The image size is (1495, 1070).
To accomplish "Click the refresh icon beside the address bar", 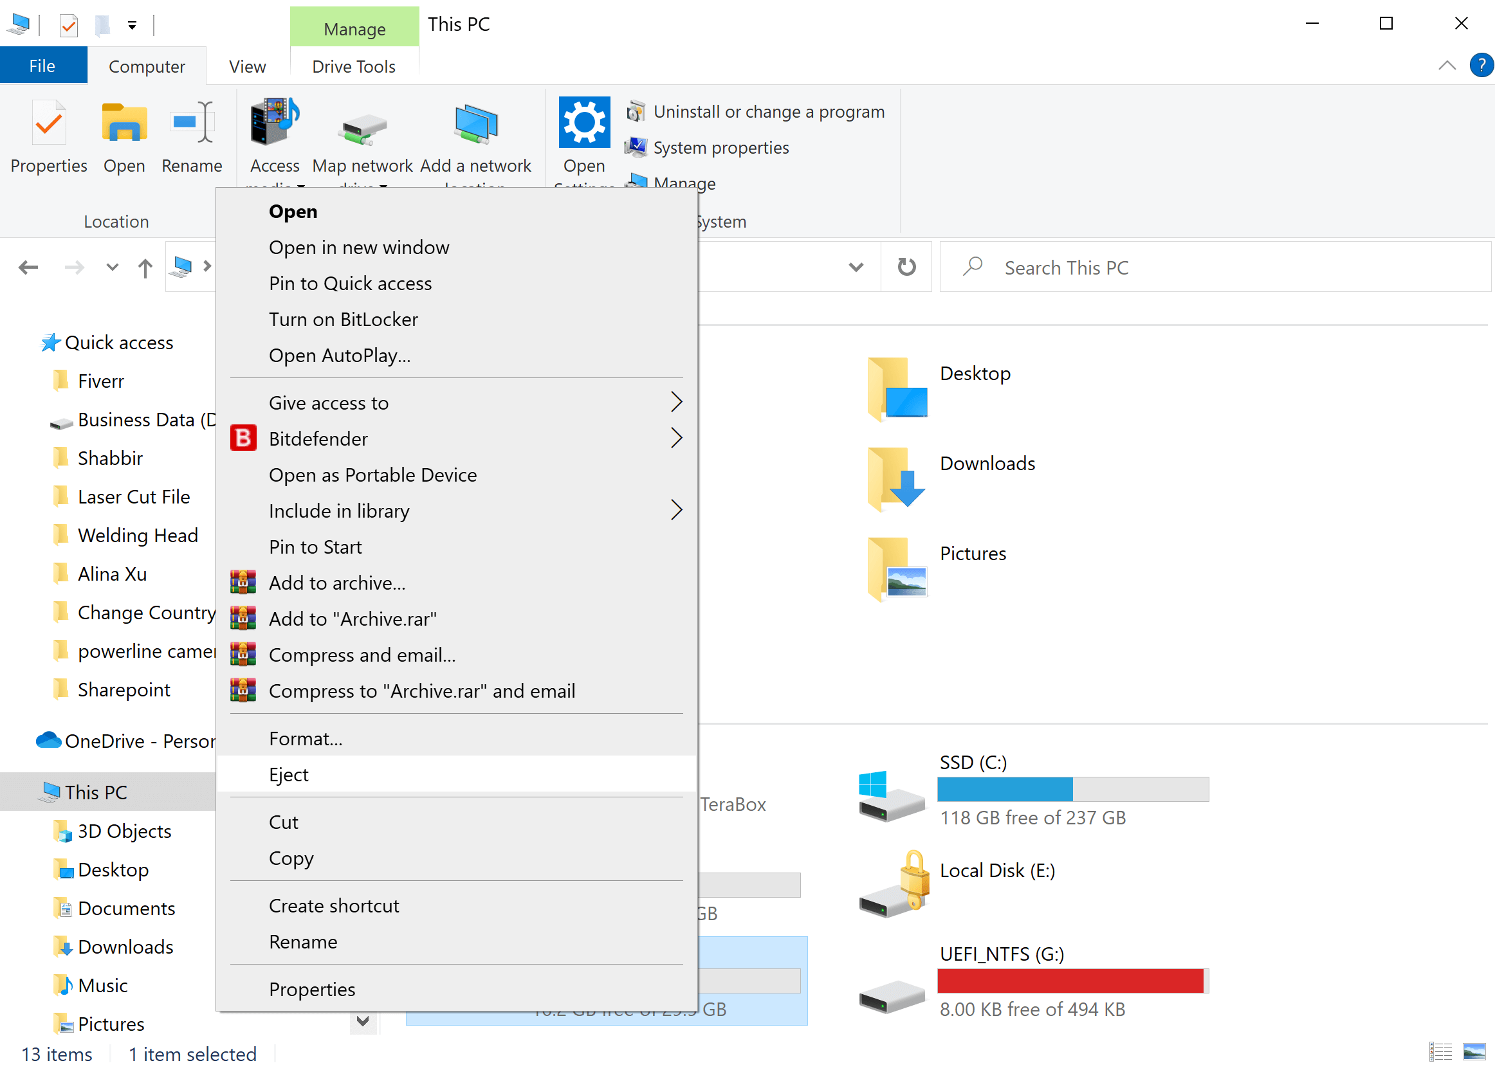I will pyautogui.click(x=906, y=267).
